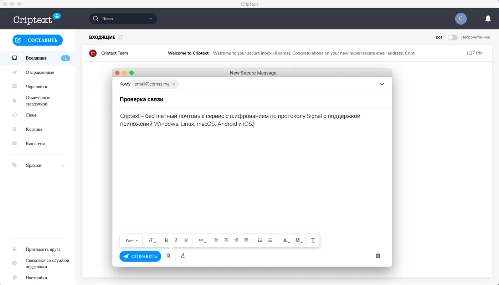Refresh the inbox with the reload icon
The width and height of the screenshot is (499, 285).
click(x=120, y=37)
